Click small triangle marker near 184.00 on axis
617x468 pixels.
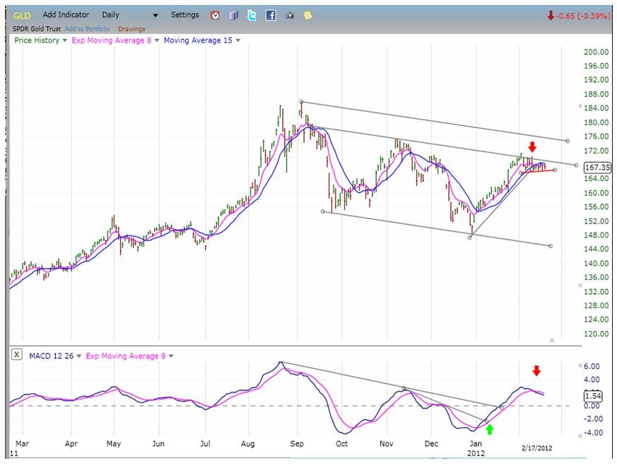pos(580,106)
